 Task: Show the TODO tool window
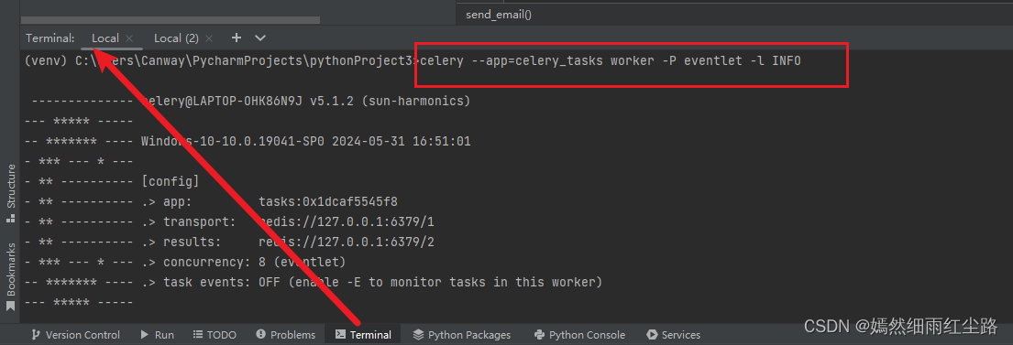coord(215,335)
